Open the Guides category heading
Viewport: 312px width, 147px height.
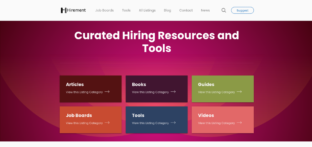[206, 84]
